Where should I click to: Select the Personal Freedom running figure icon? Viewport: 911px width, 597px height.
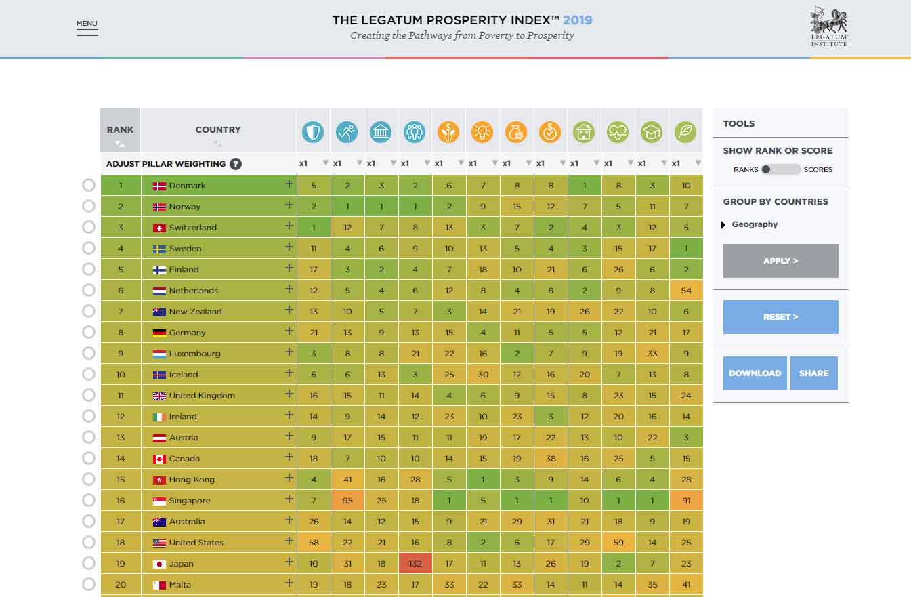(x=347, y=131)
